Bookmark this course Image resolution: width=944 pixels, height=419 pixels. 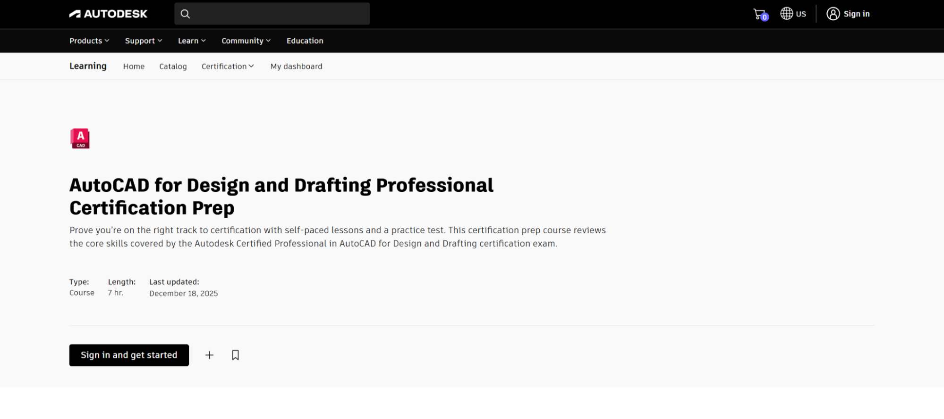(235, 355)
